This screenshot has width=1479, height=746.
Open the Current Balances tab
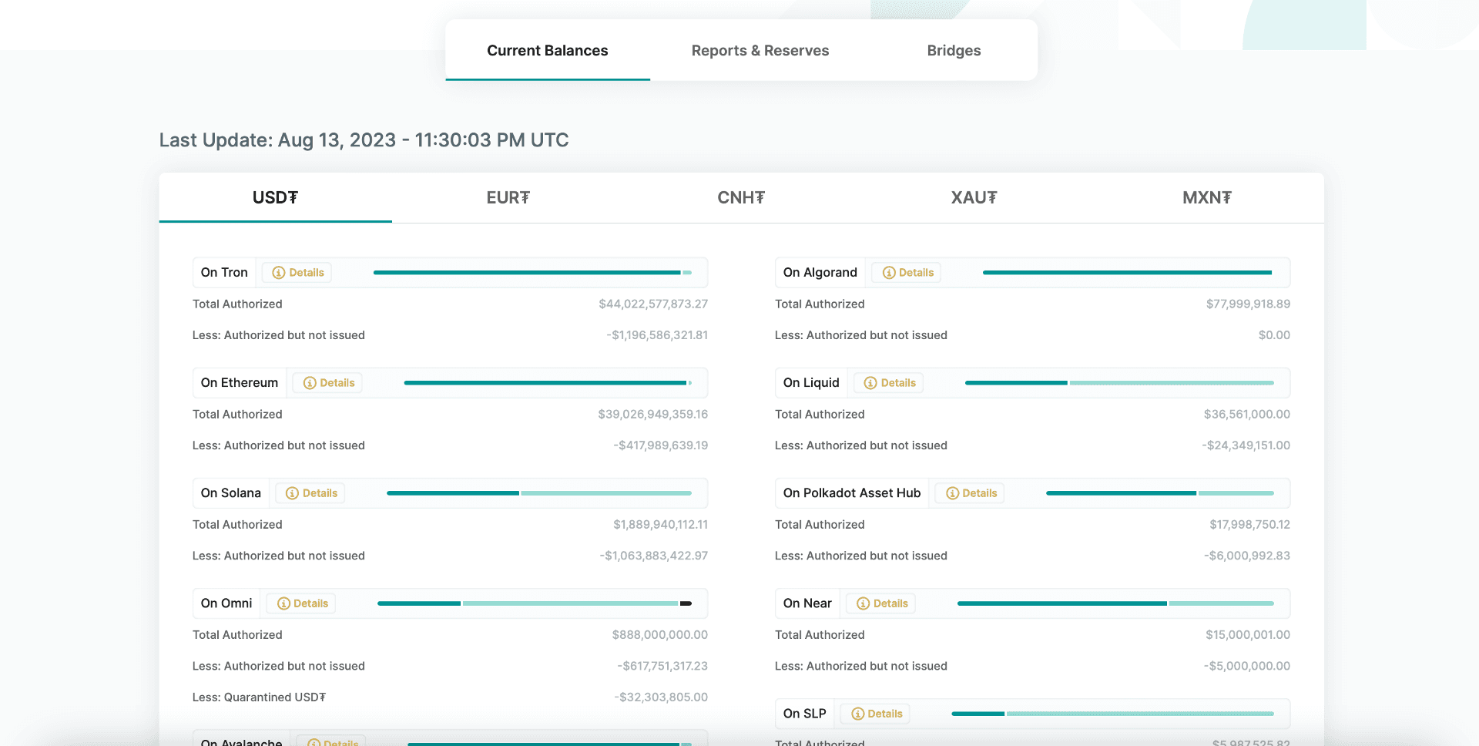(548, 50)
